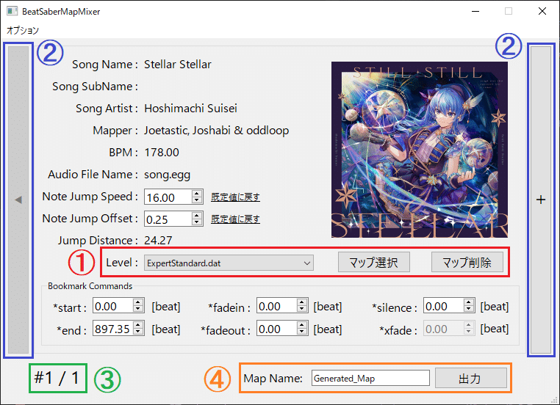
Task: Decrease the *end beat value
Action: click(138, 332)
